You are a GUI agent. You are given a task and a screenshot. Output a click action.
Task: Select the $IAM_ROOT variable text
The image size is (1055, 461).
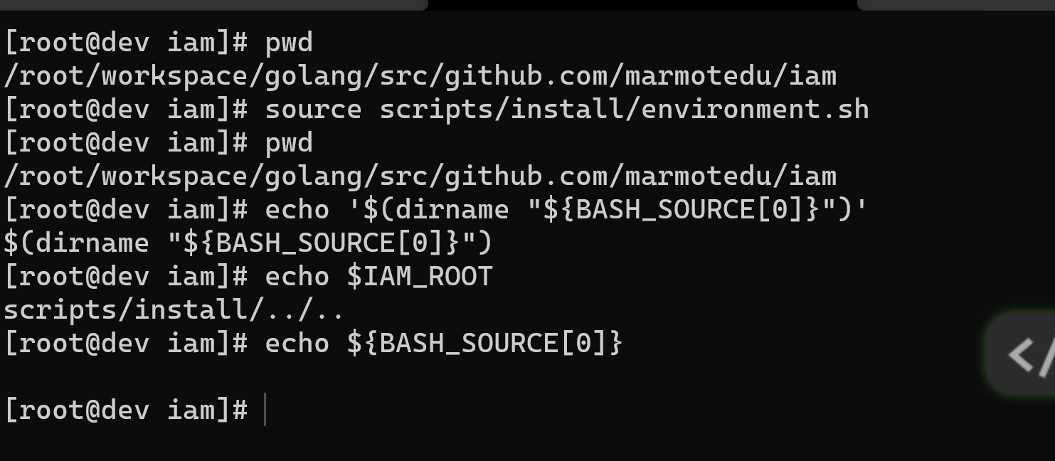pyautogui.click(x=420, y=276)
